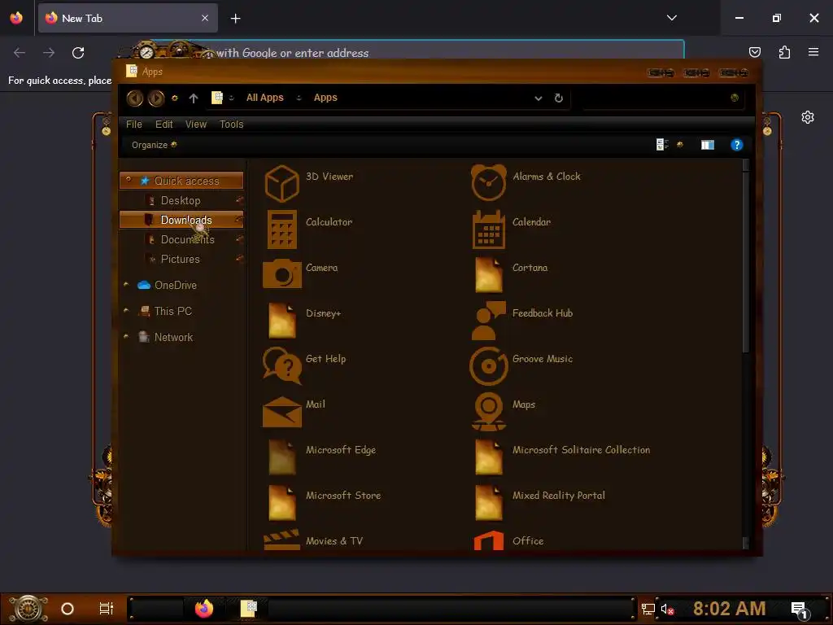This screenshot has height=625, width=833.
Task: Open the notification center icon
Action: coord(800,610)
